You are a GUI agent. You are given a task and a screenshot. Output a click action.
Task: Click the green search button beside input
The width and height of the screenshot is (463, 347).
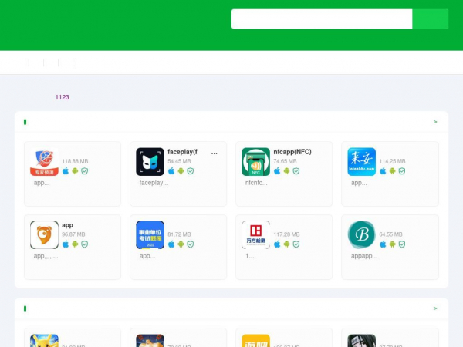point(431,19)
